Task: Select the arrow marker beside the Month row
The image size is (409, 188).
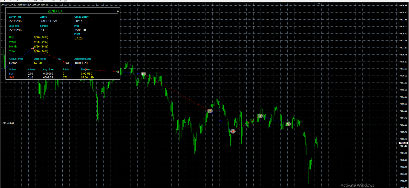Action: [x=32, y=48]
